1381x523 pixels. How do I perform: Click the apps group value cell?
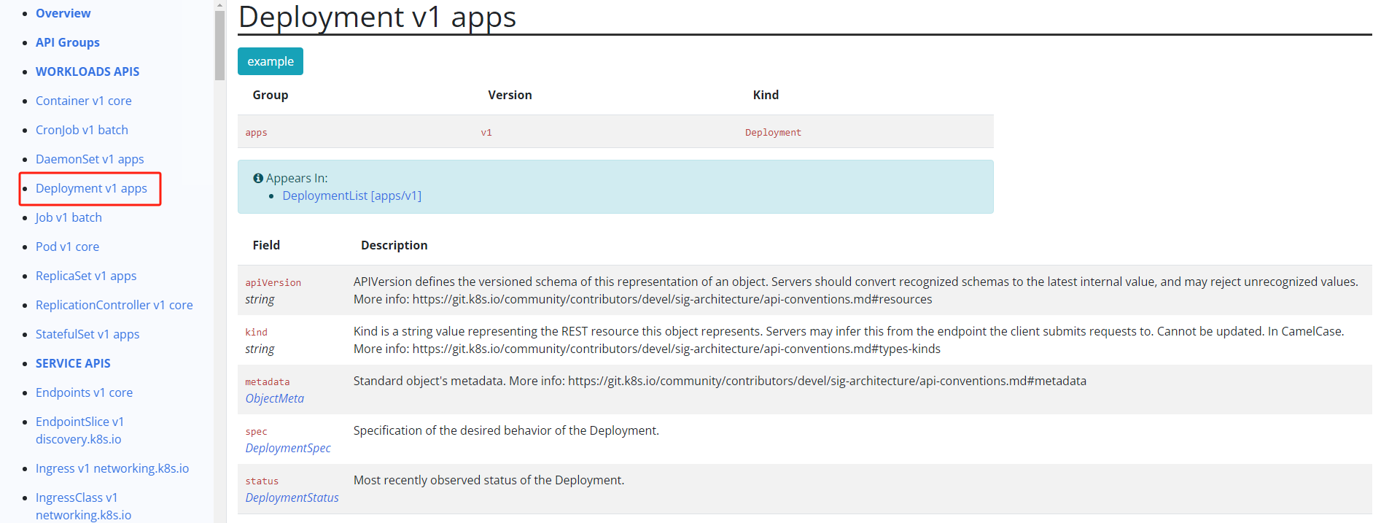(256, 132)
